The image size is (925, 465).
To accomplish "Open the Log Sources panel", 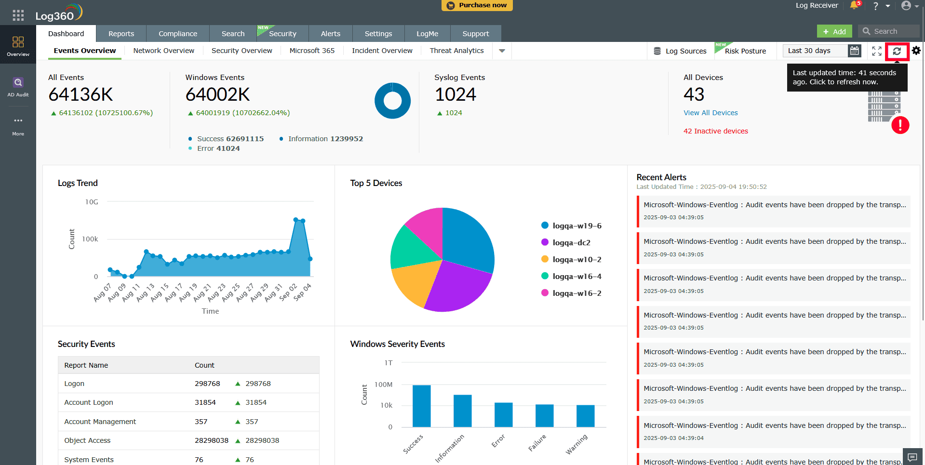I will pyautogui.click(x=680, y=51).
